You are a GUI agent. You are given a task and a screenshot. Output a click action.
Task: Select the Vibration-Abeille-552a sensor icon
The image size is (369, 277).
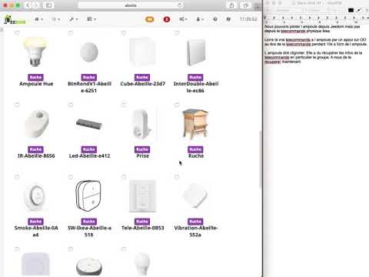tap(195, 195)
